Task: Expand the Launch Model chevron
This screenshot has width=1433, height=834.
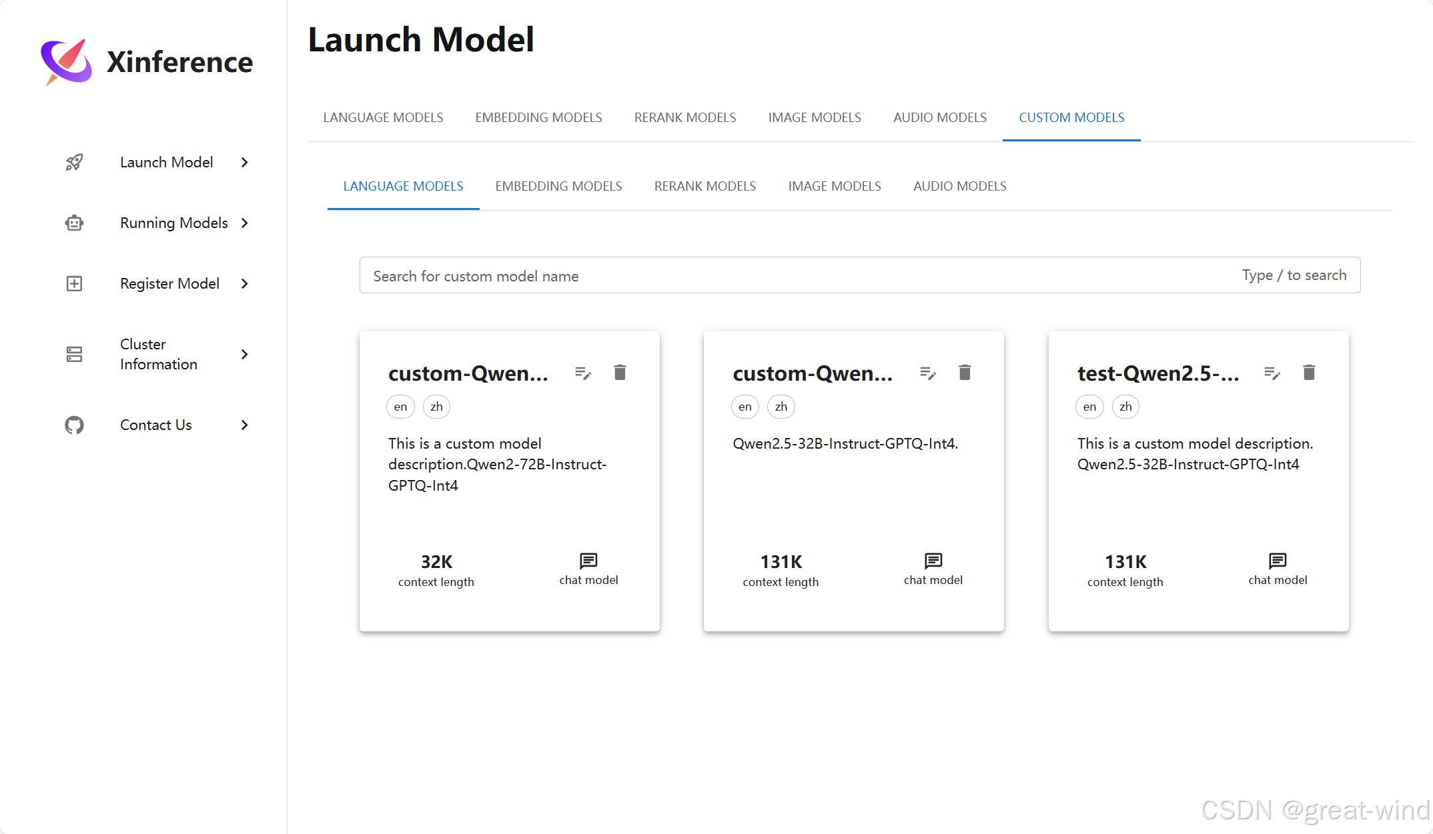Action: 245,162
